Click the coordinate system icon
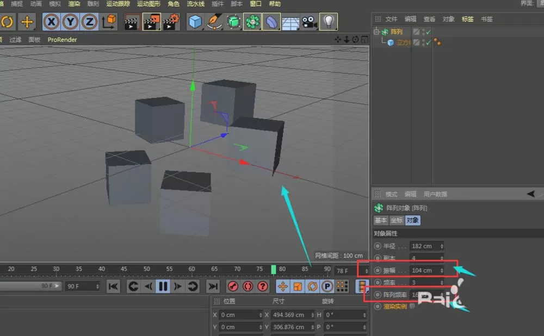The width and height of the screenshot is (544, 336). pyautogui.click(x=109, y=22)
